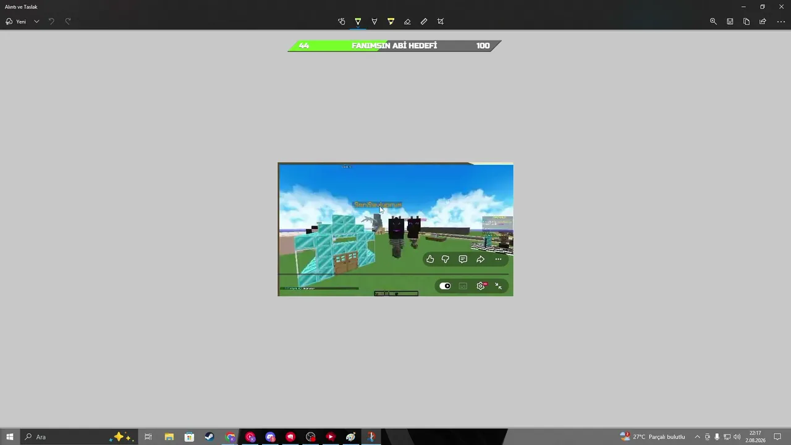The height and width of the screenshot is (445, 791).
Task: Click the exit fullscreen icon in the snipped video
Action: pyautogui.click(x=498, y=286)
